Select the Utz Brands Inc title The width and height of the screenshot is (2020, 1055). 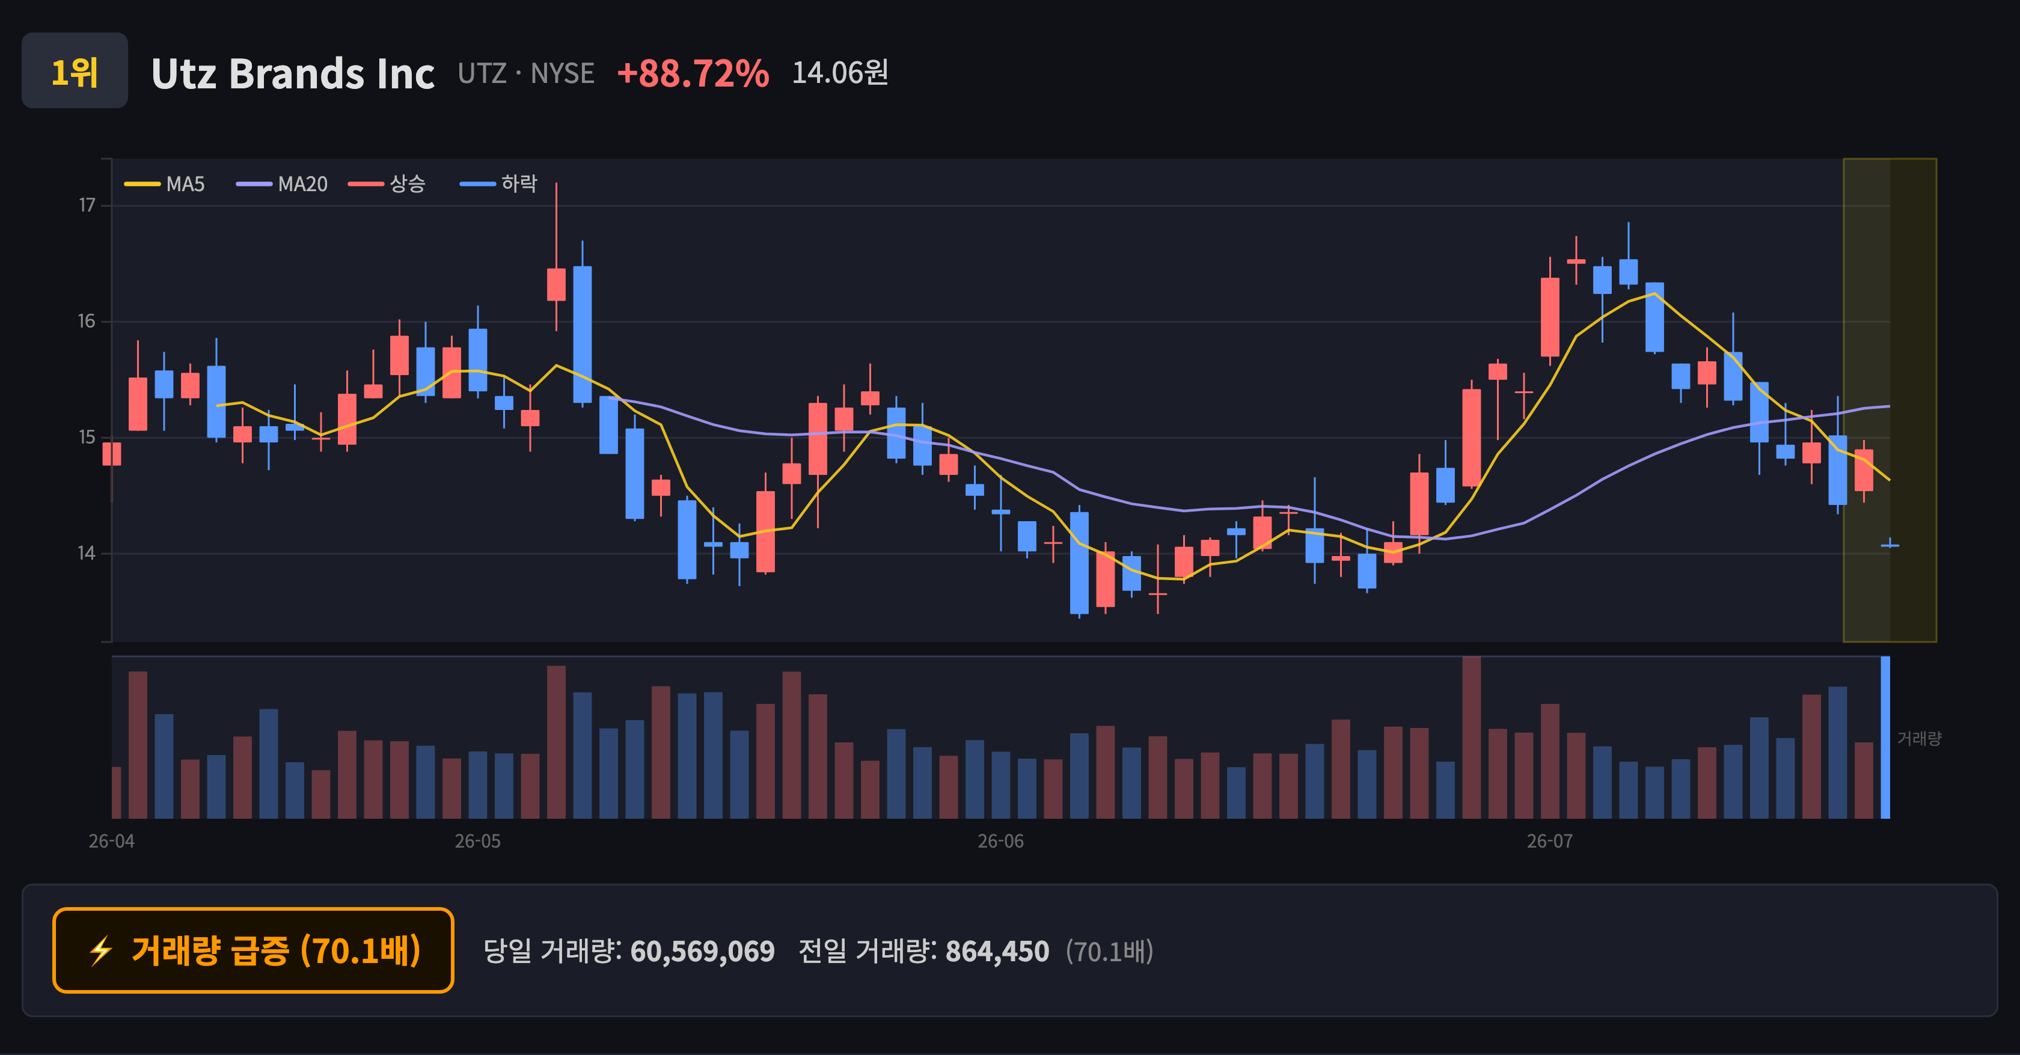click(293, 74)
